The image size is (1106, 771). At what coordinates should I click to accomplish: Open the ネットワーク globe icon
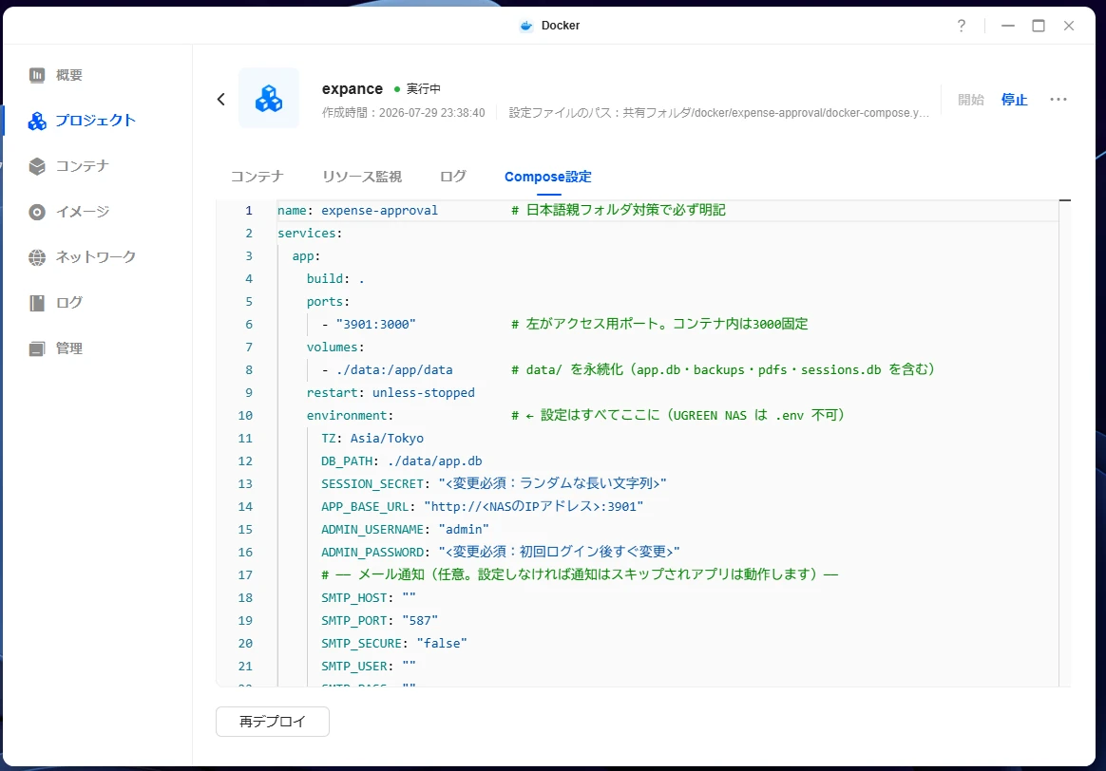[37, 258]
